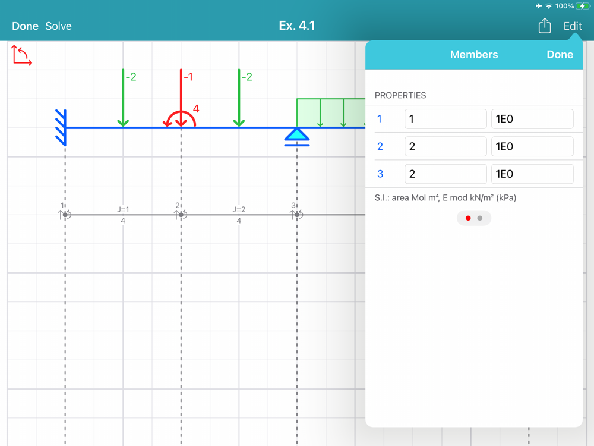Tap node 3 marker on the baseline
The image size is (594, 446).
297,215
